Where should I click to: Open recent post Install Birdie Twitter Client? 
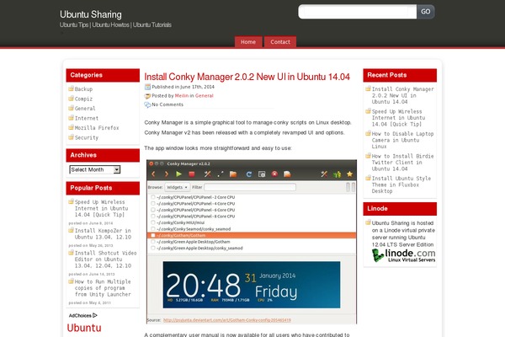(402, 163)
